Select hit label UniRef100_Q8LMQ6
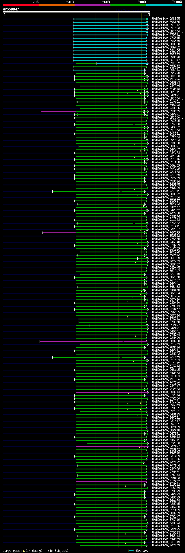The height and width of the screenshot is (553, 185). click(166, 50)
